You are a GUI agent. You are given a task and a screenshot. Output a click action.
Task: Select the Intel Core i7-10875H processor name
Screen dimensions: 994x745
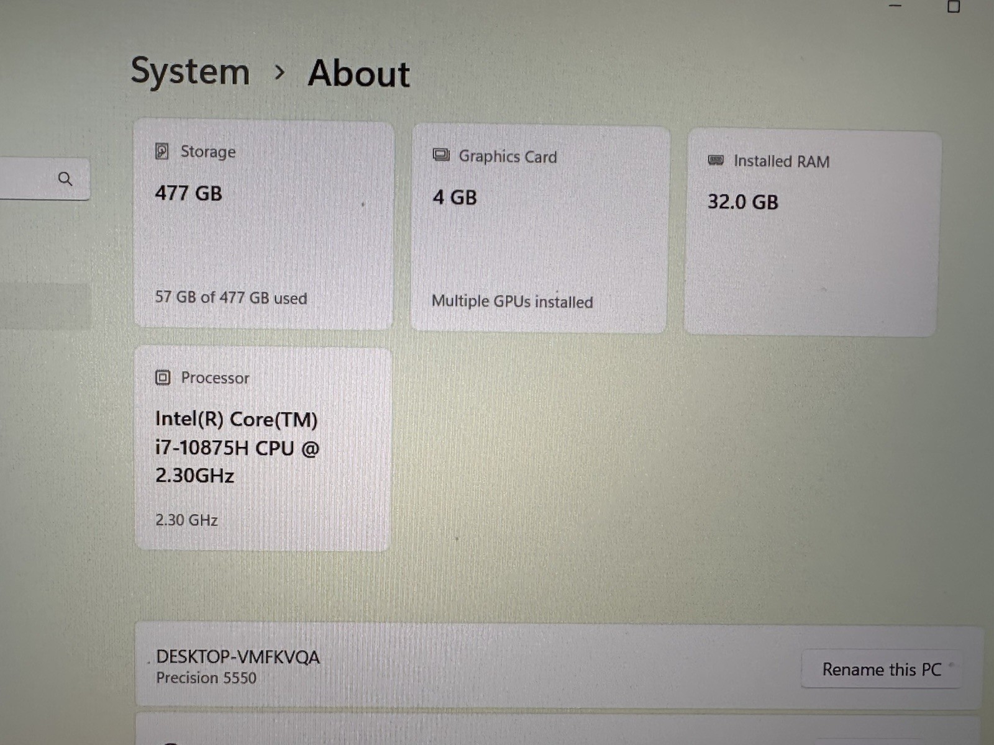point(237,447)
